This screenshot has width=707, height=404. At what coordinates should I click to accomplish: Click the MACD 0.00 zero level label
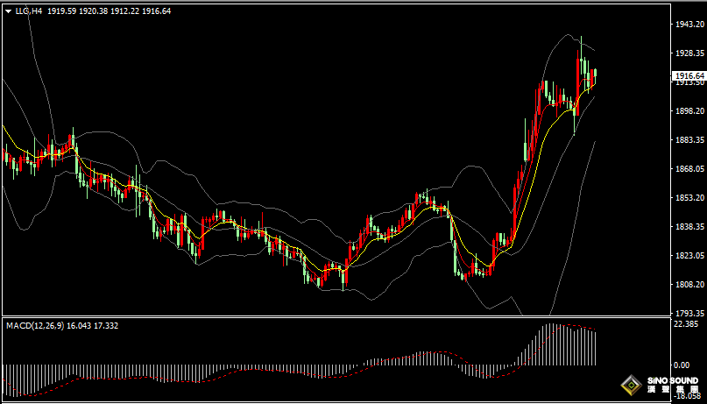click(683, 365)
